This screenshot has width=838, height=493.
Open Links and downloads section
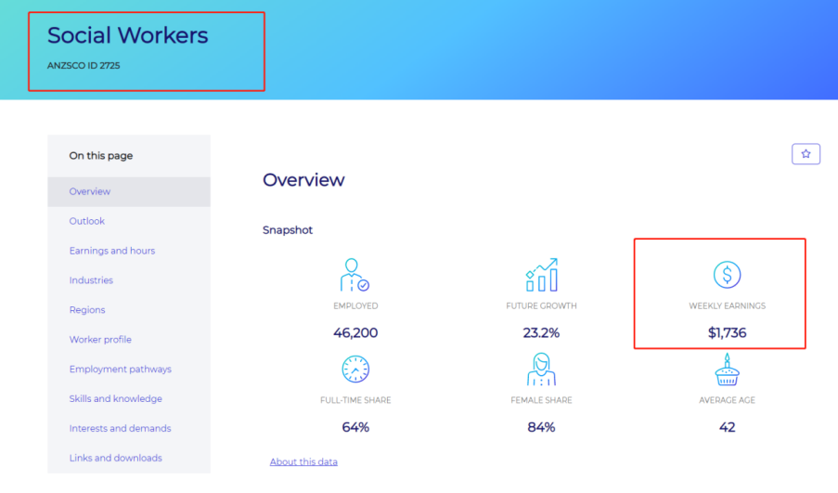pos(115,459)
